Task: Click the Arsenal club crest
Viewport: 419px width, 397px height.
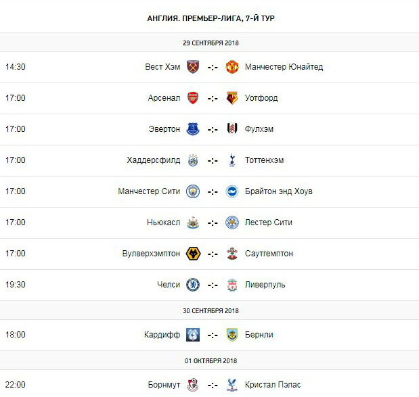Action: 193,98
